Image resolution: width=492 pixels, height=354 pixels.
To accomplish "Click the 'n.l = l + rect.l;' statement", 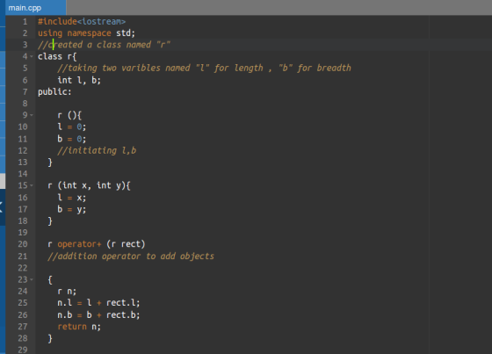I will click(98, 303).
